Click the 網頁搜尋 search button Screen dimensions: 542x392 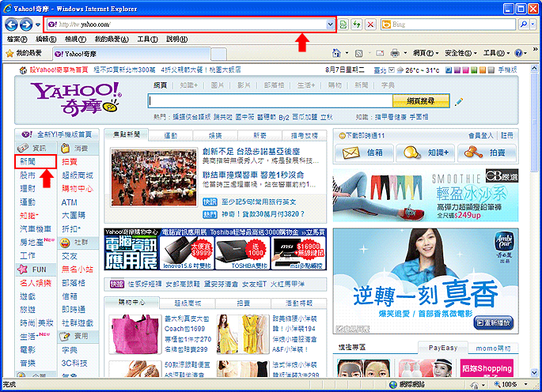click(x=421, y=101)
